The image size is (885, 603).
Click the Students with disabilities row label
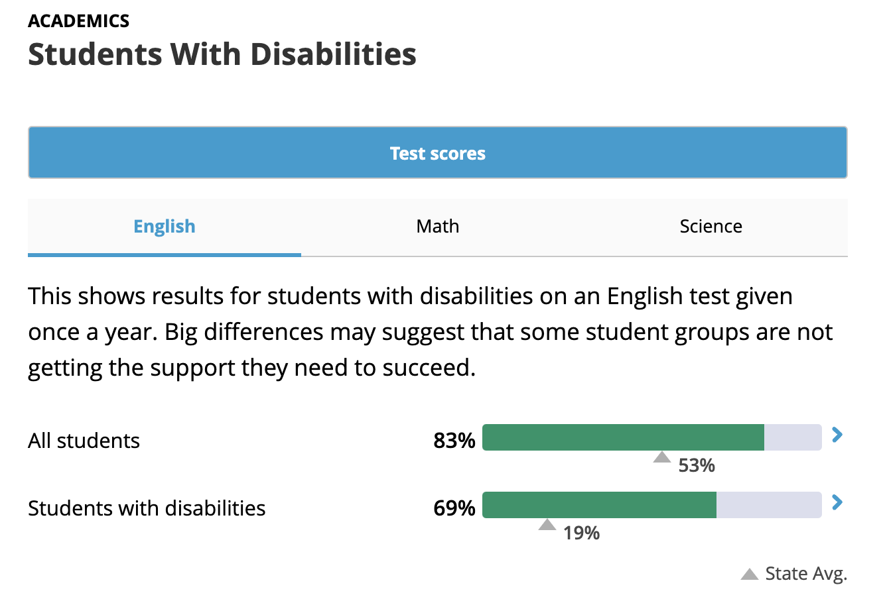(147, 508)
